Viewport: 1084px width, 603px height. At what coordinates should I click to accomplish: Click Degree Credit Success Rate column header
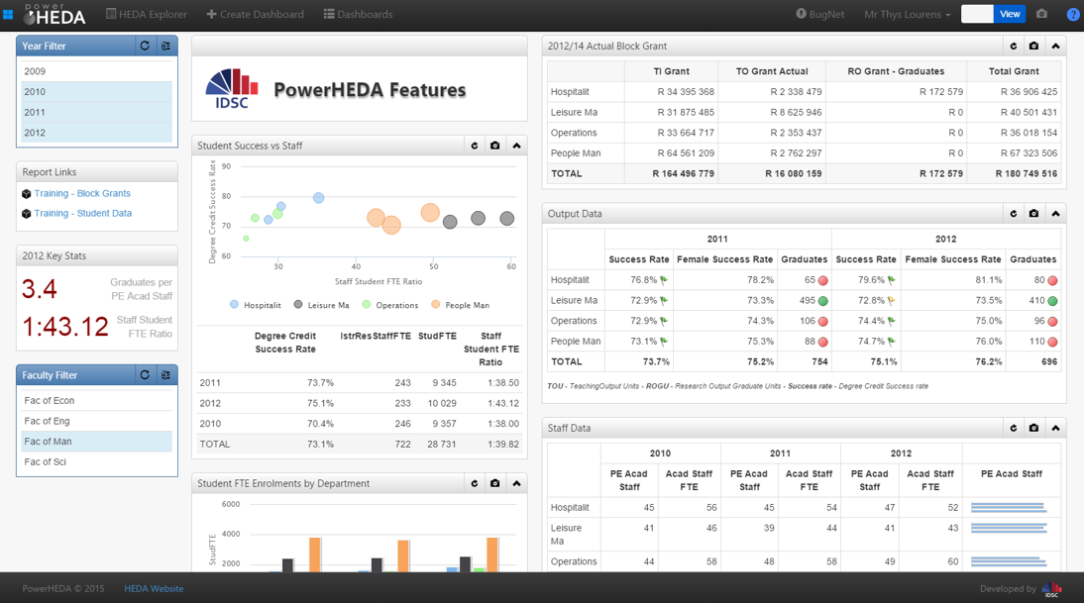pos(284,343)
